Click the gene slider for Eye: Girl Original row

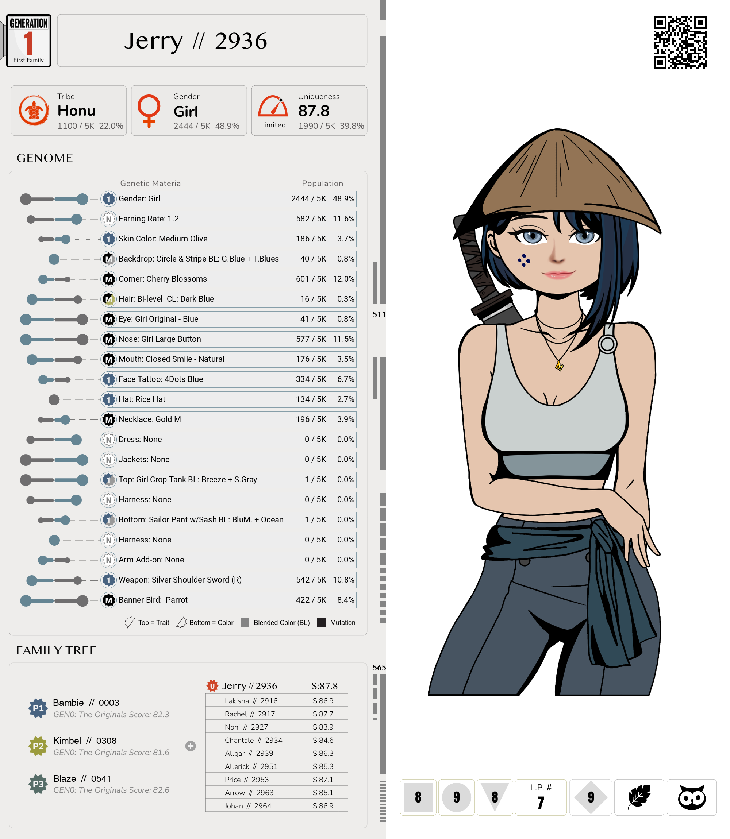[54, 320]
